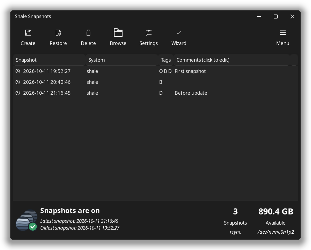Click the snapshot count '3'
The image size is (311, 250).
tap(235, 212)
